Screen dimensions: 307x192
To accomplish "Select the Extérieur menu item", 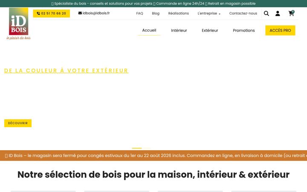I will (210, 31).
